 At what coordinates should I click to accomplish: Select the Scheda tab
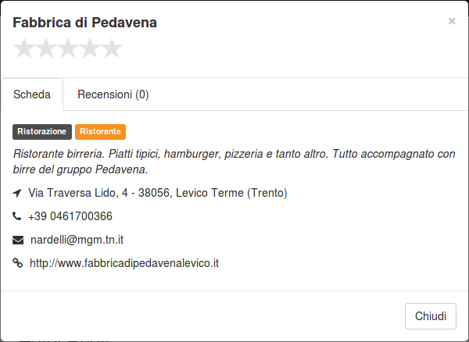click(x=32, y=94)
